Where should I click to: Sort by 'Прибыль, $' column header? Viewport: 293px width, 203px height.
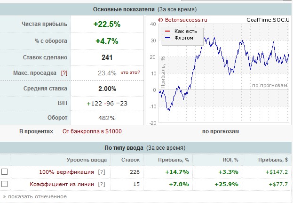tap(273, 160)
